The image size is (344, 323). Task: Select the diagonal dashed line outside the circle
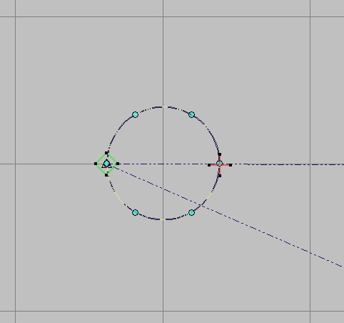[x=271, y=236]
